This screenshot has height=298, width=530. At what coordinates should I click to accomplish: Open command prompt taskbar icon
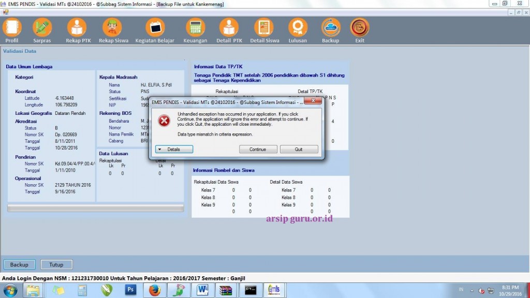tap(251, 290)
